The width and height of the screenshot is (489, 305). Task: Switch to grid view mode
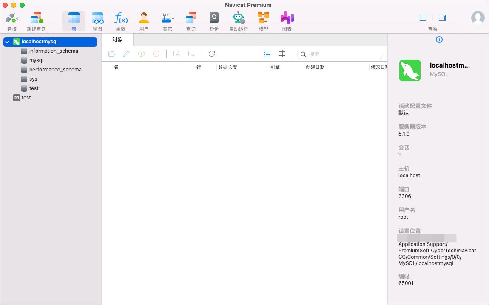click(282, 54)
